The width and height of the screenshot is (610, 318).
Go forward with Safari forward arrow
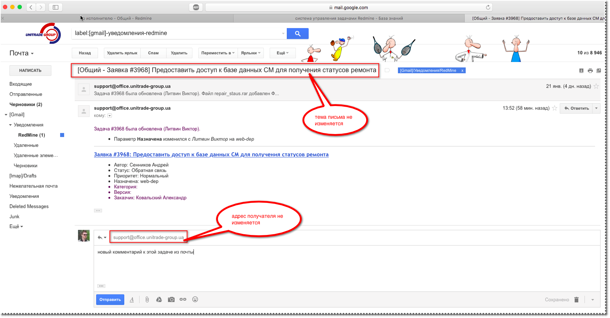41,7
